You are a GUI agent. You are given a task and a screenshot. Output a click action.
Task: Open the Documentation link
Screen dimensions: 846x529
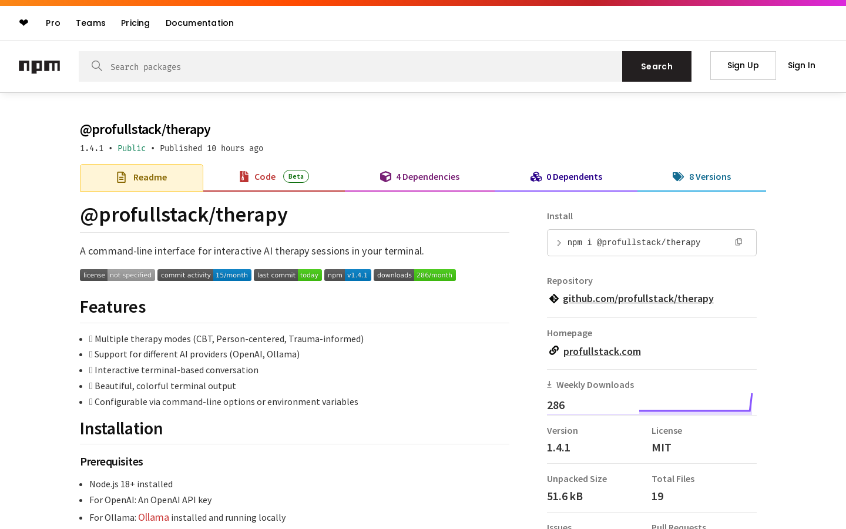click(x=200, y=23)
